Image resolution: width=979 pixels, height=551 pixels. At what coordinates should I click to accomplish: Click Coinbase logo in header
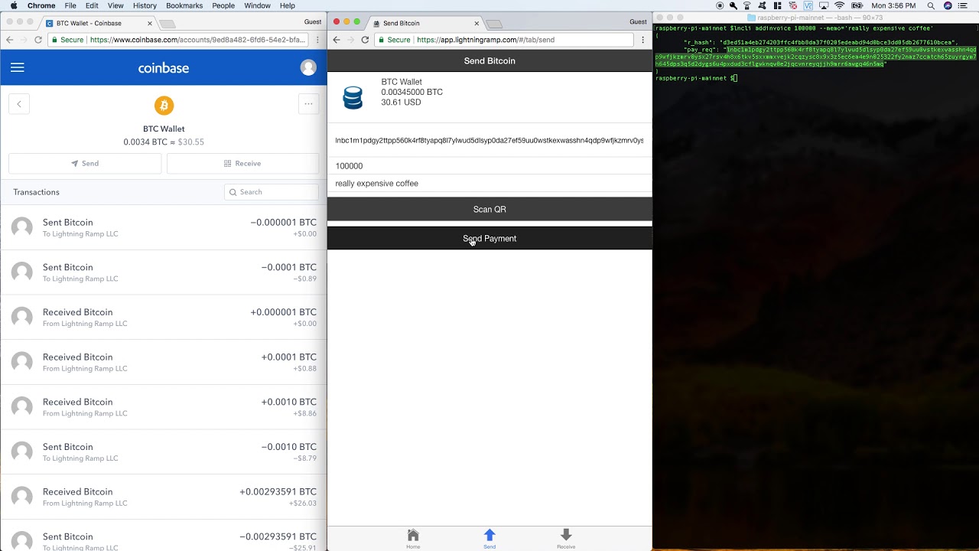click(x=164, y=68)
